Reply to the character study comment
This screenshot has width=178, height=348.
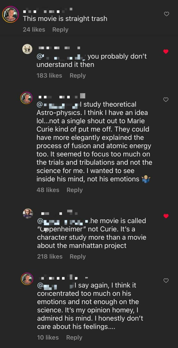tap(78, 256)
